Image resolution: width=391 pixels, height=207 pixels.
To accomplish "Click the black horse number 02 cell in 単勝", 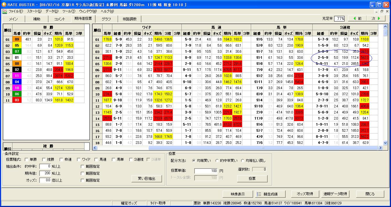I will pos(17,70).
